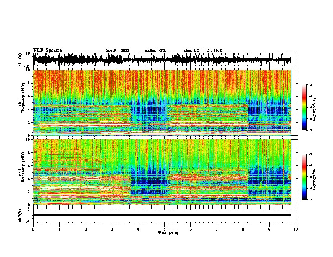Click the date label 'Nov.9 , 2022'
Screen dimensions: 333x257
pos(117,50)
